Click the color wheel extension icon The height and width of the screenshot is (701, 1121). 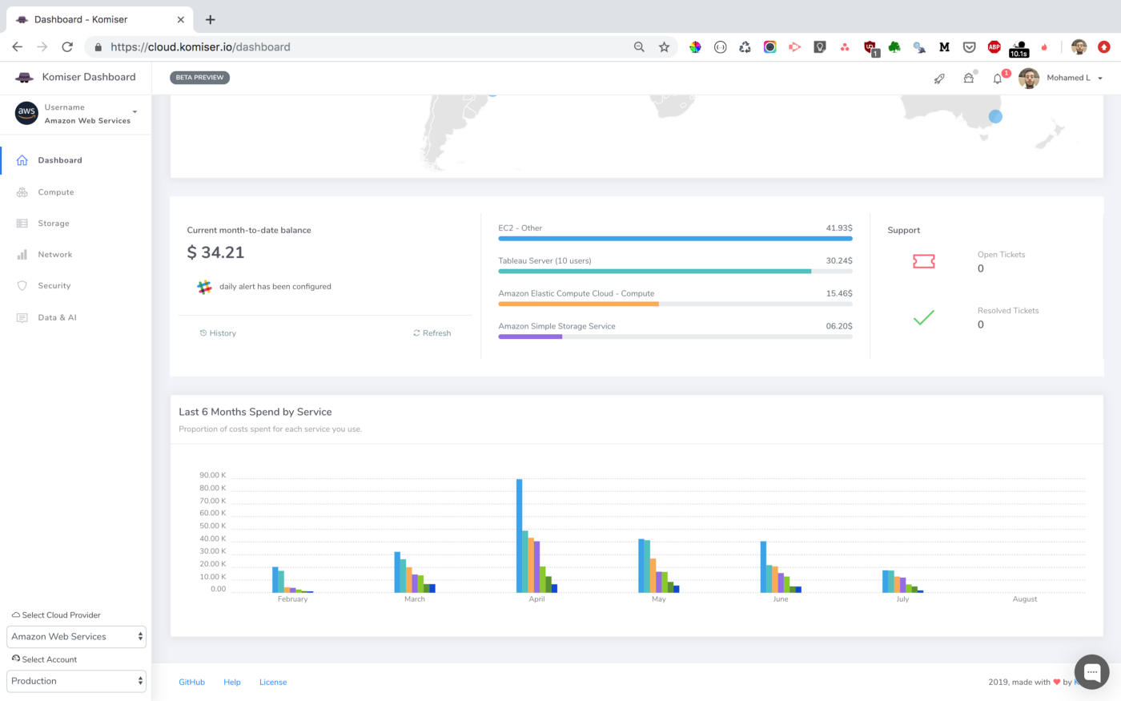click(x=695, y=47)
